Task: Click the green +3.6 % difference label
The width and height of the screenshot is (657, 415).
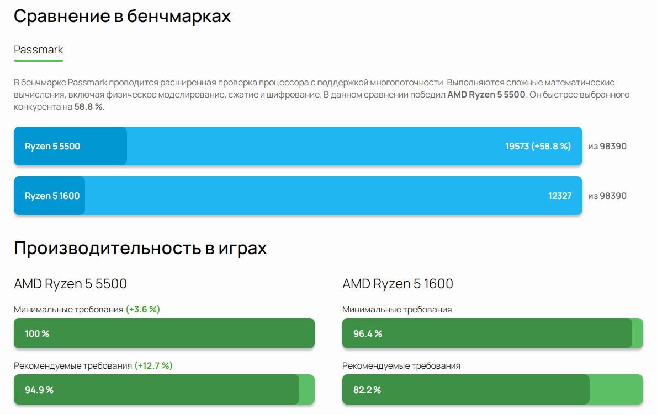Action: tap(143, 310)
